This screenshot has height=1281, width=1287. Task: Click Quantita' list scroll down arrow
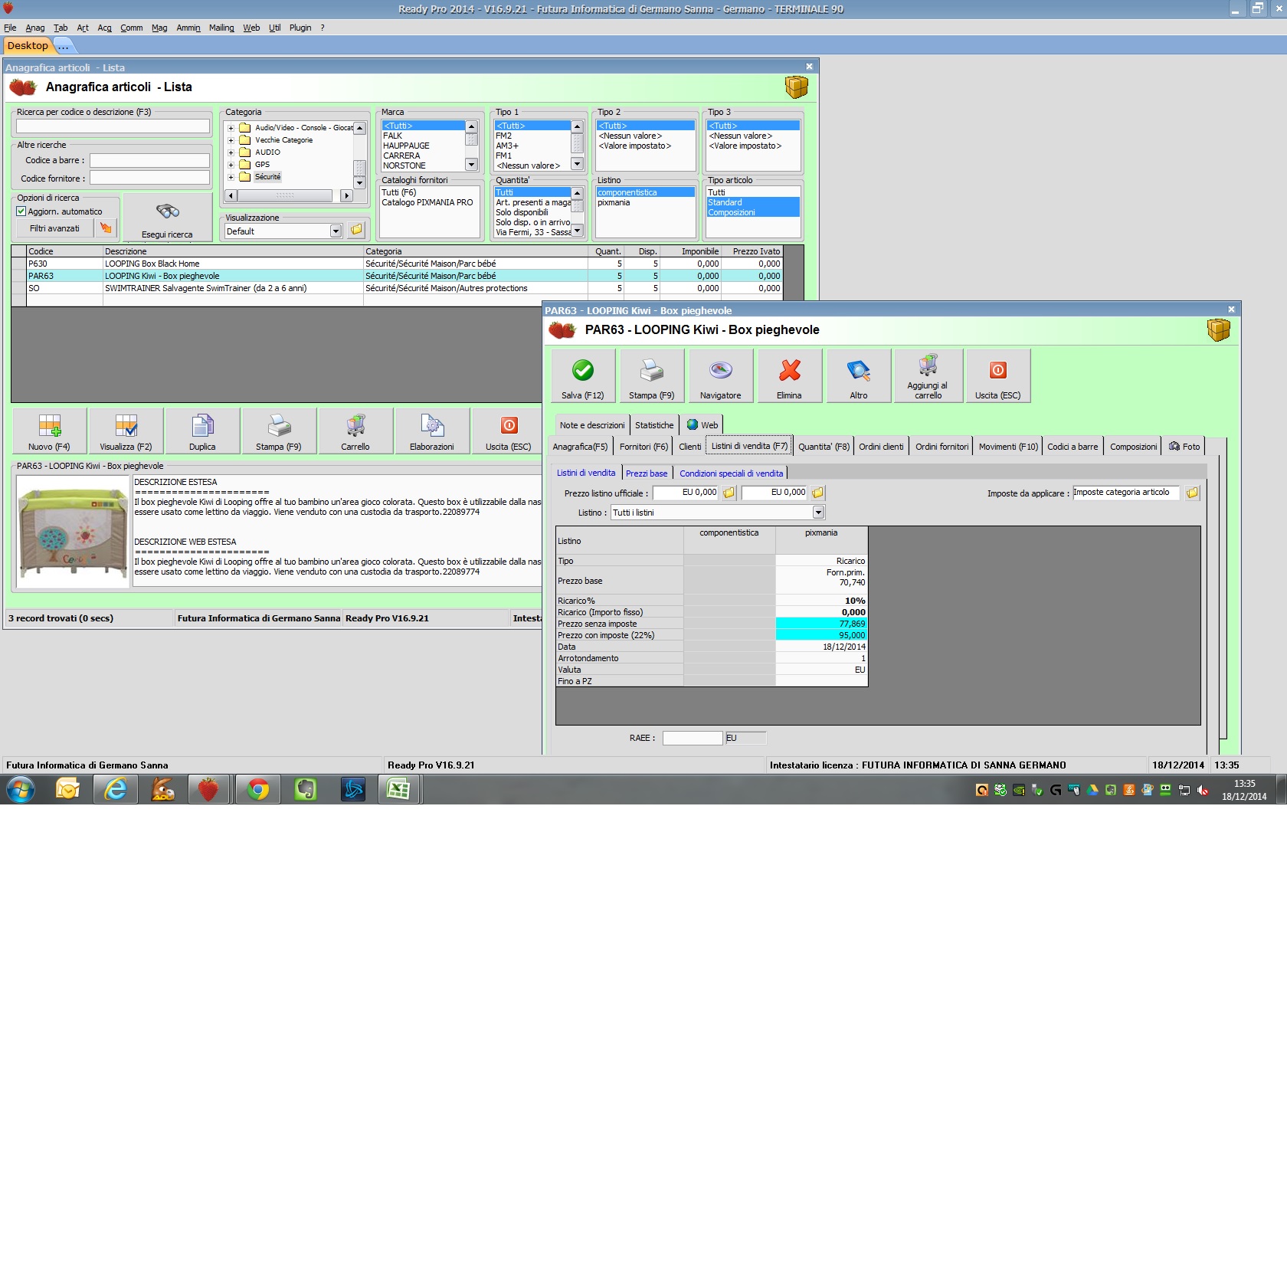[x=577, y=231]
